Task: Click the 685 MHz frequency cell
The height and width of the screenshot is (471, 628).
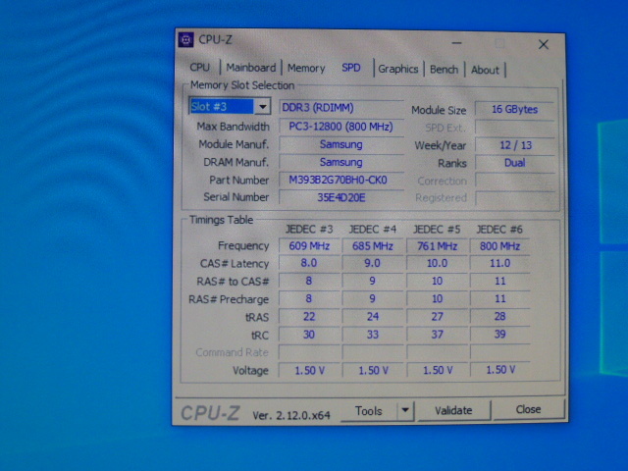Action: [x=373, y=246]
